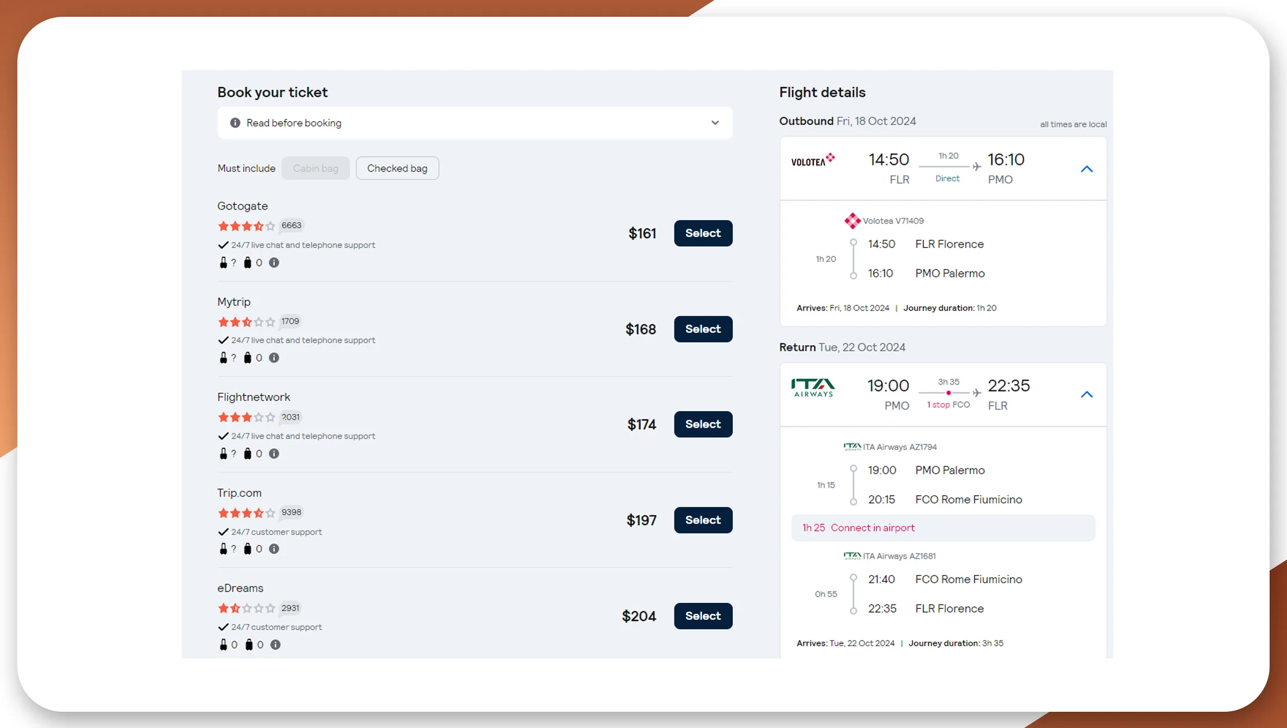Screen dimensions: 1287x728
Task: Click the Flight details heading
Action: 822,92
